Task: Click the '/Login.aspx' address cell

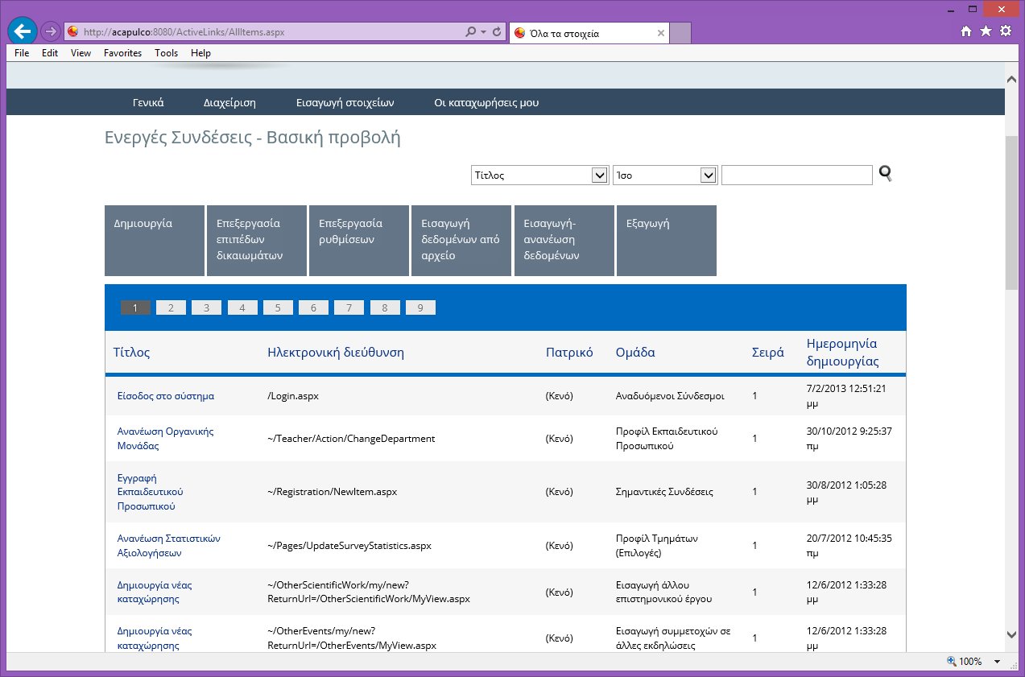Action: (x=293, y=396)
